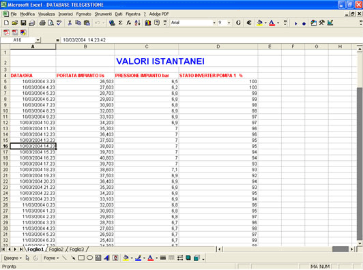
Task: Click the AutoSum sigma icon
Action: pos(121,22)
